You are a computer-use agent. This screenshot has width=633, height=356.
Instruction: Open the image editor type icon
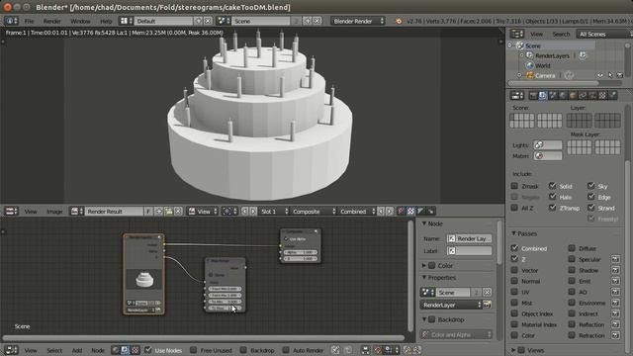(x=11, y=211)
